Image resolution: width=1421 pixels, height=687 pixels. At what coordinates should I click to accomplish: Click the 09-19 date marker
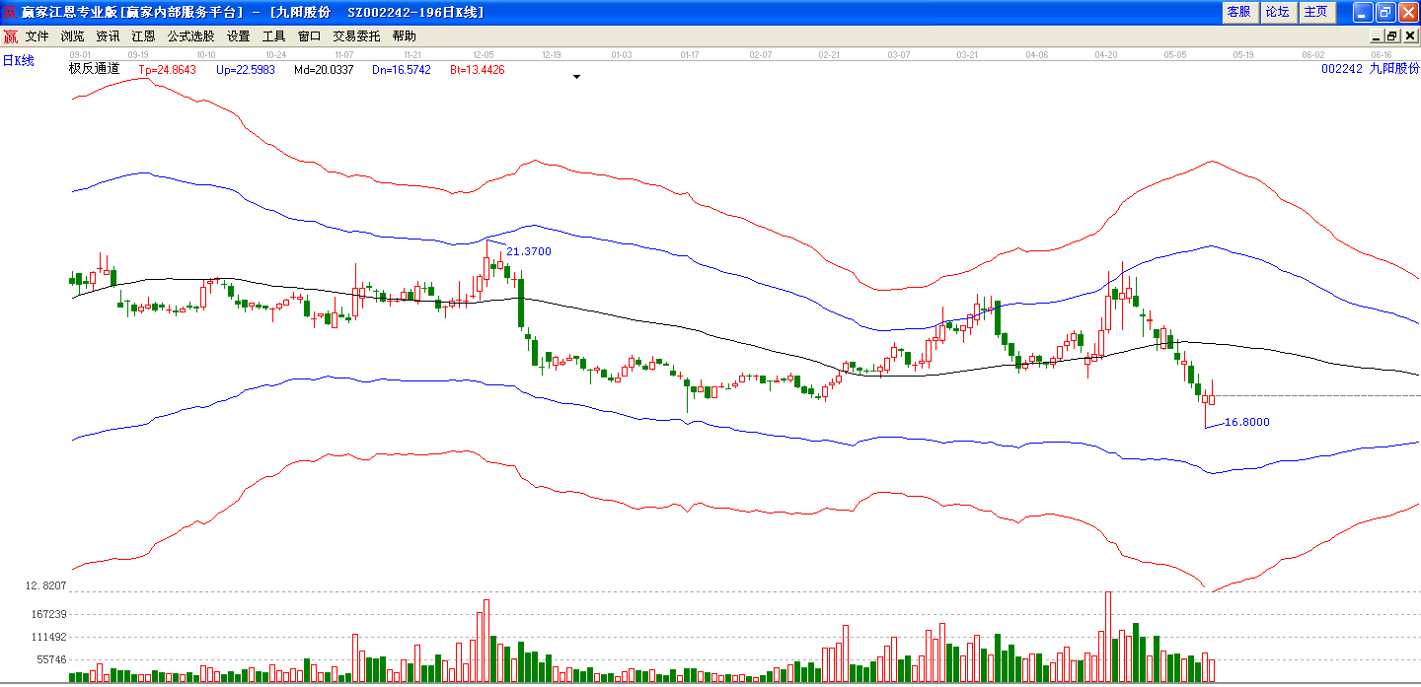click(138, 55)
